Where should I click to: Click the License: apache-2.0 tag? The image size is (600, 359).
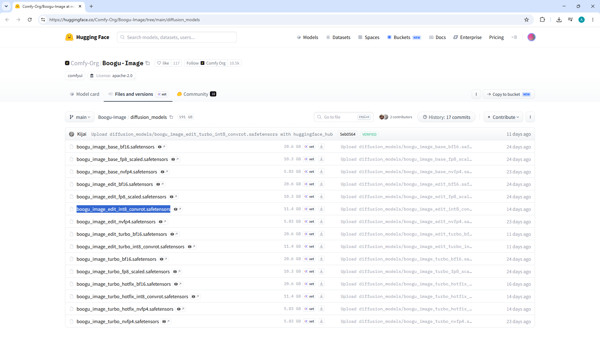[112, 75]
